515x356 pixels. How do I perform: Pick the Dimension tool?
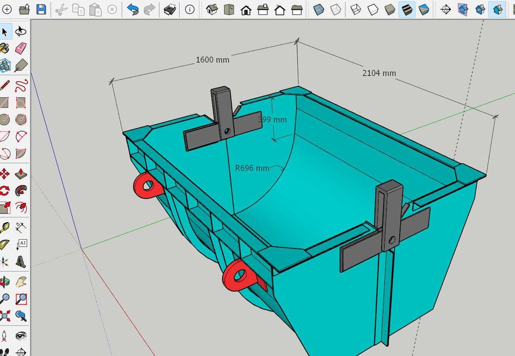[x=21, y=227]
